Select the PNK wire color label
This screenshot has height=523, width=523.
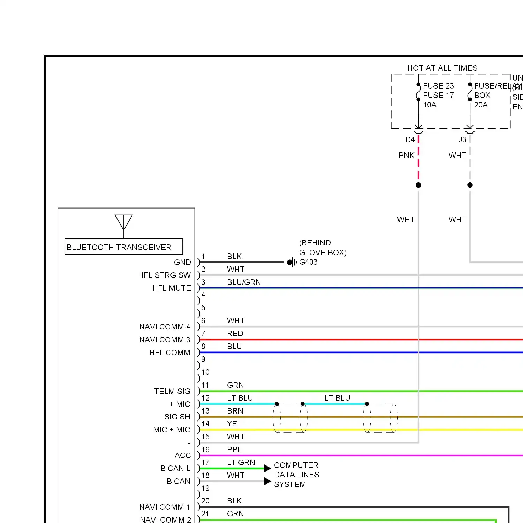(407, 155)
